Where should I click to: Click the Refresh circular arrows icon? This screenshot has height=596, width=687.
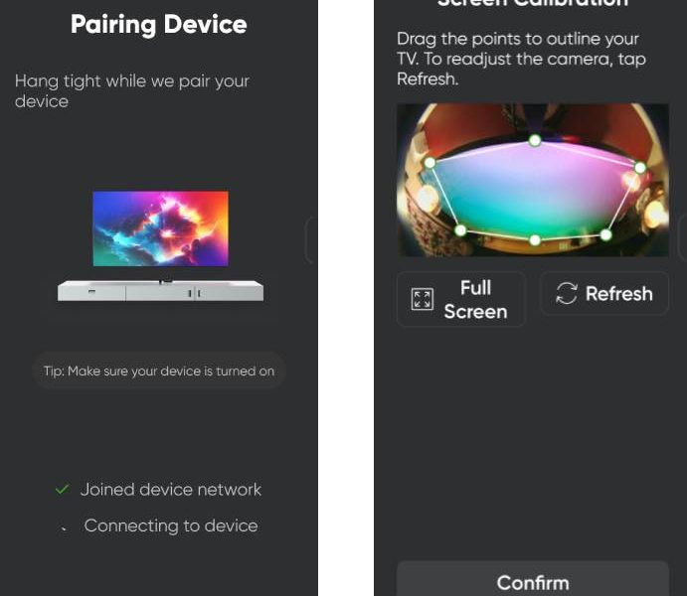[566, 293]
